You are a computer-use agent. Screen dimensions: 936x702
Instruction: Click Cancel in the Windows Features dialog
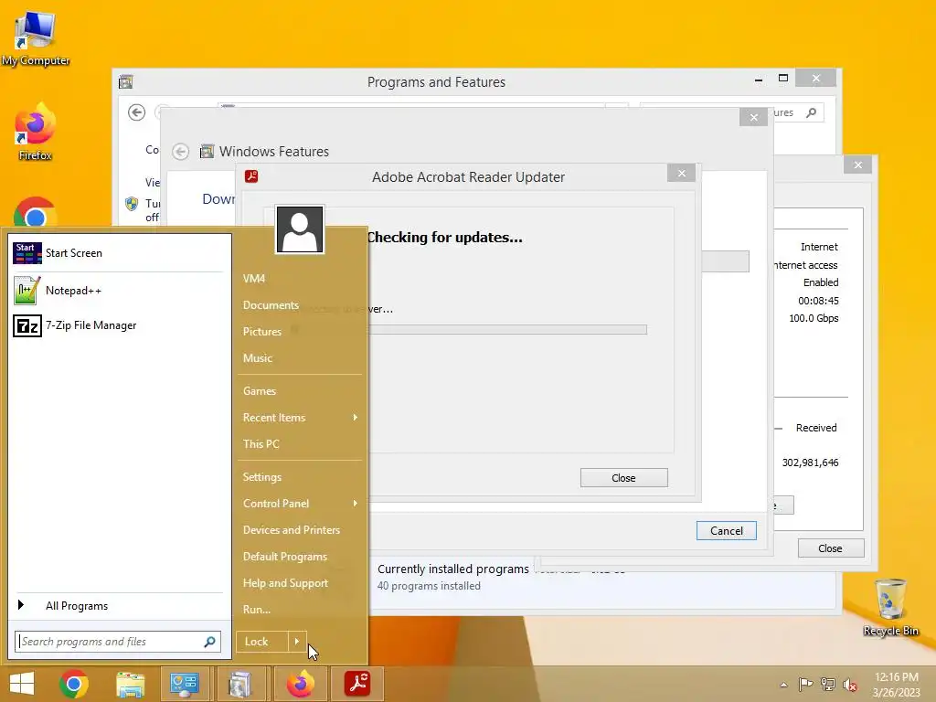pos(727,531)
